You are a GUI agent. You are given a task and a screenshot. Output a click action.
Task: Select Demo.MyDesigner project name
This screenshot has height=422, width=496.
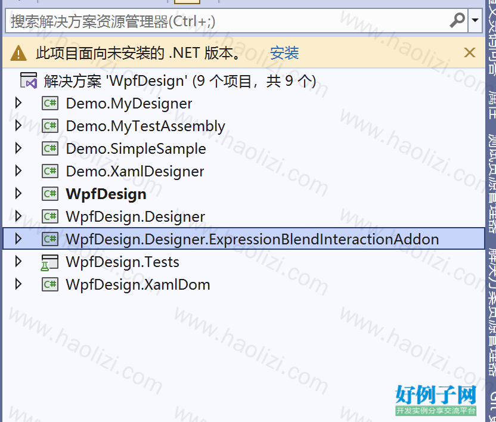(129, 104)
